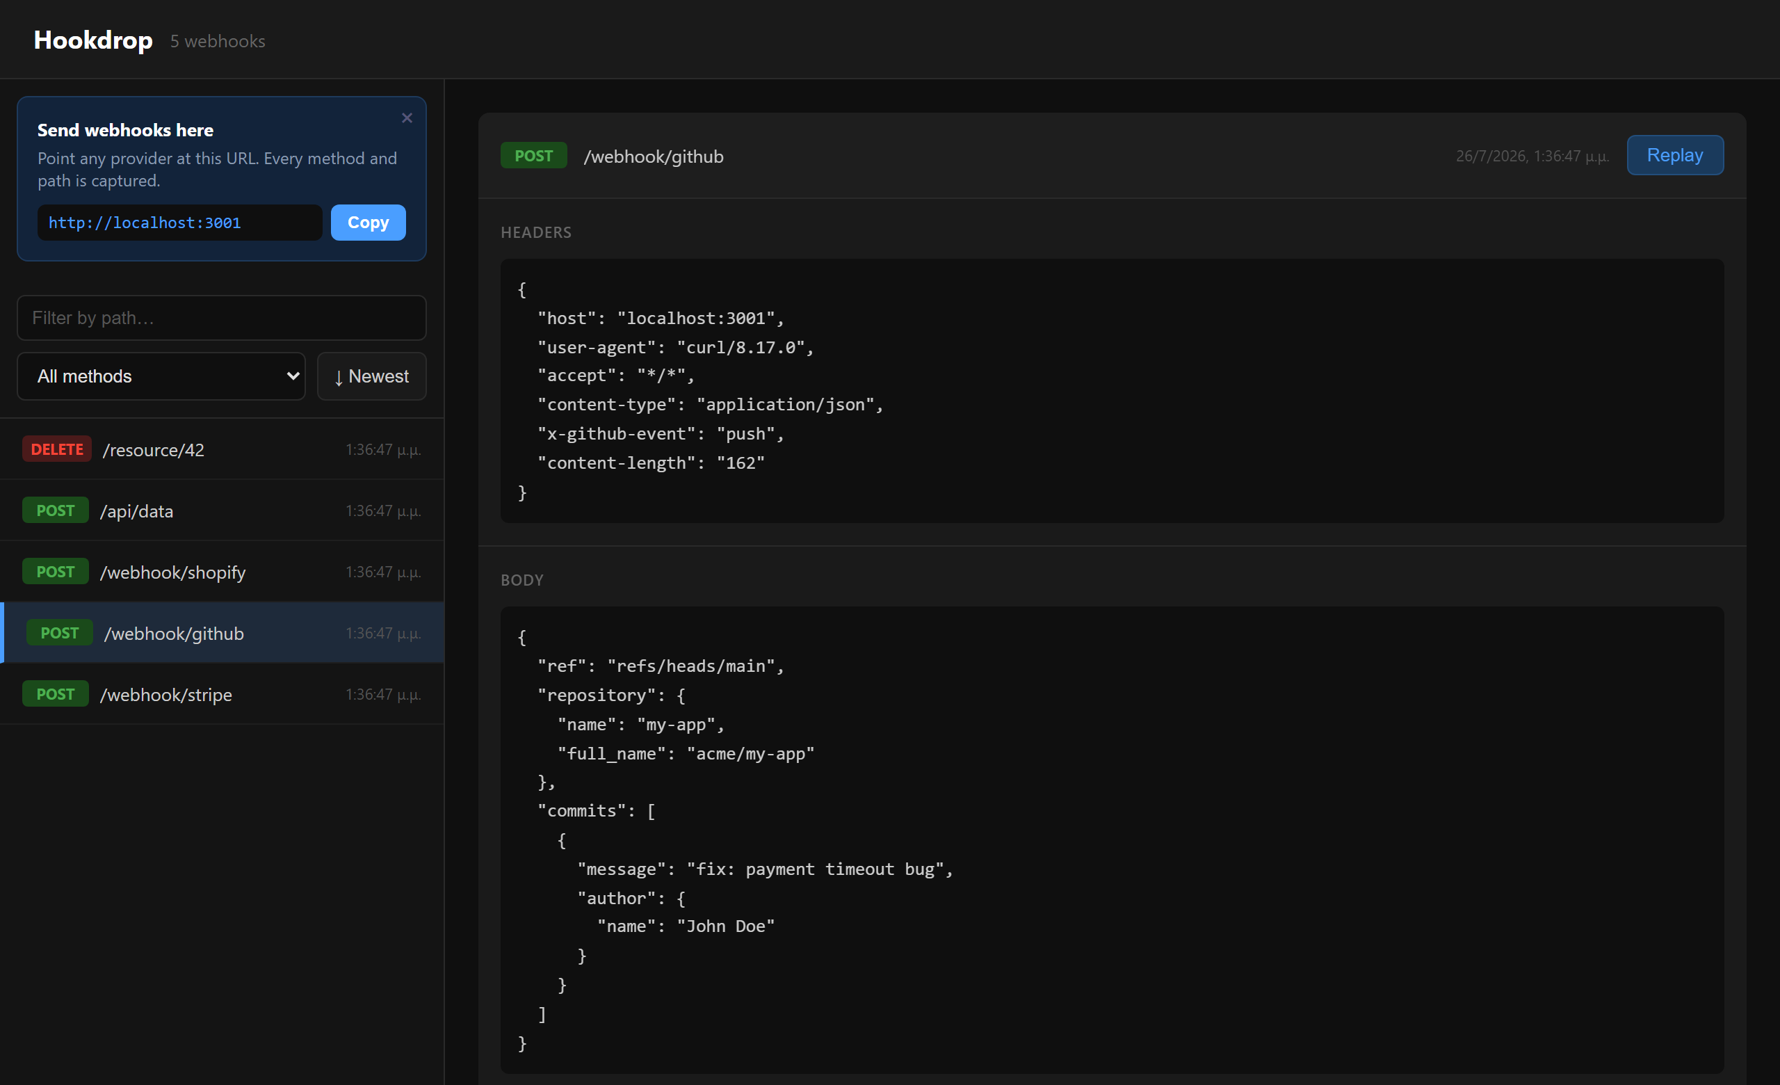Click the "x-github-event": "push" header line
Screen dimensions: 1780x1085
click(x=661, y=433)
